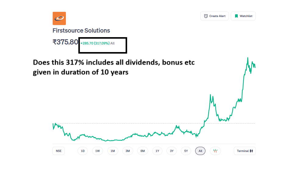This screenshot has height=169, width=289.
Task: Open the Terminal chart view
Action: [244, 151]
